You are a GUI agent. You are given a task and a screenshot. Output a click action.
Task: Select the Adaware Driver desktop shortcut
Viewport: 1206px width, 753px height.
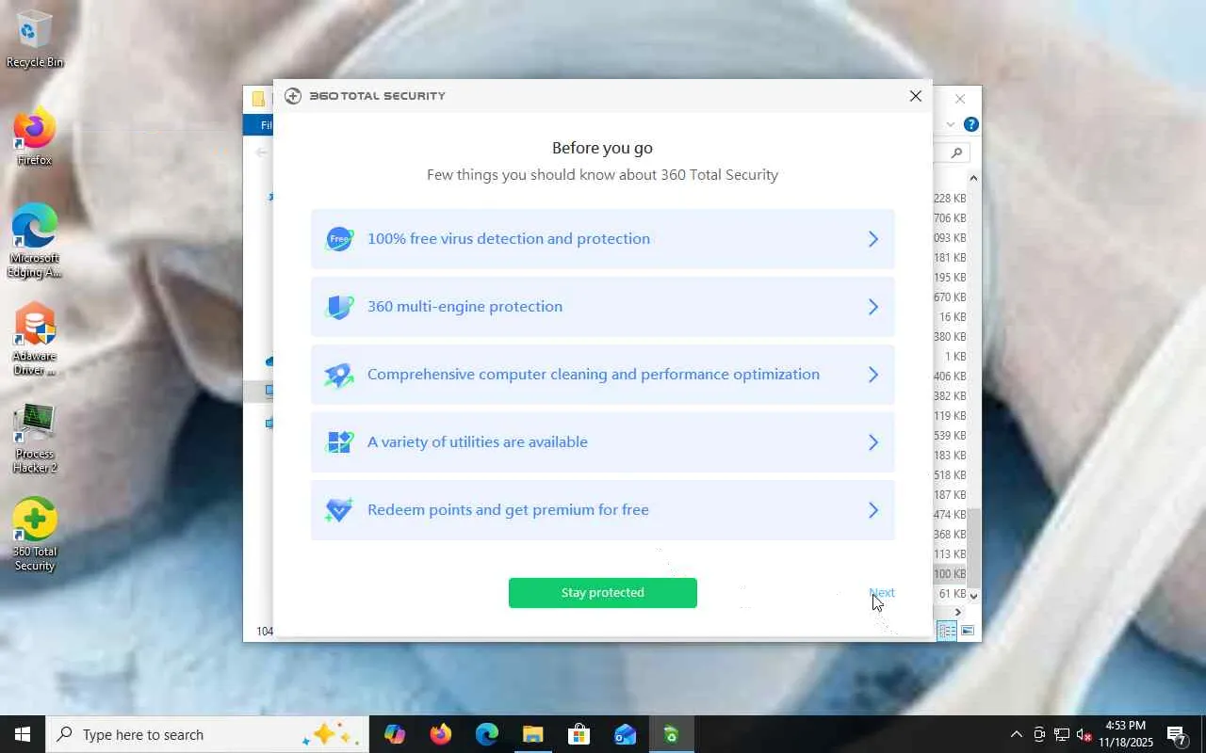pos(35,339)
